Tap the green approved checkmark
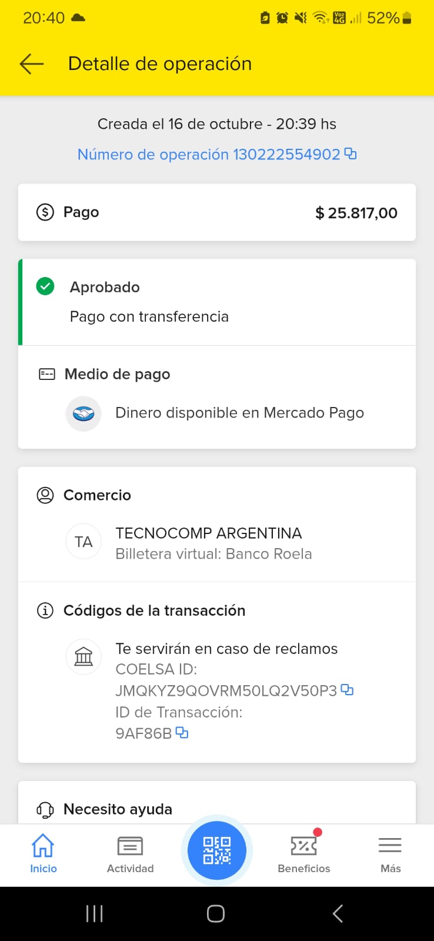The width and height of the screenshot is (434, 941). point(45,286)
